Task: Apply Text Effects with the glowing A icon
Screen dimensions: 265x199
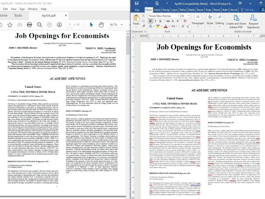Action: click(x=151, y=26)
